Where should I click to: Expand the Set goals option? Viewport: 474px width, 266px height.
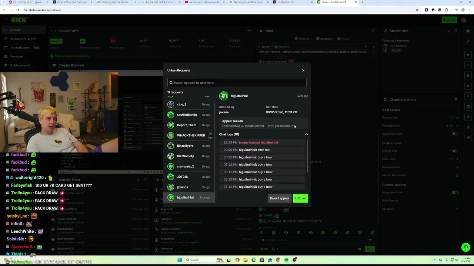click(457, 209)
